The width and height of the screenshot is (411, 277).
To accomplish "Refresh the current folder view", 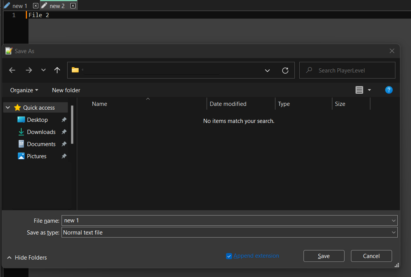I will tap(285, 71).
